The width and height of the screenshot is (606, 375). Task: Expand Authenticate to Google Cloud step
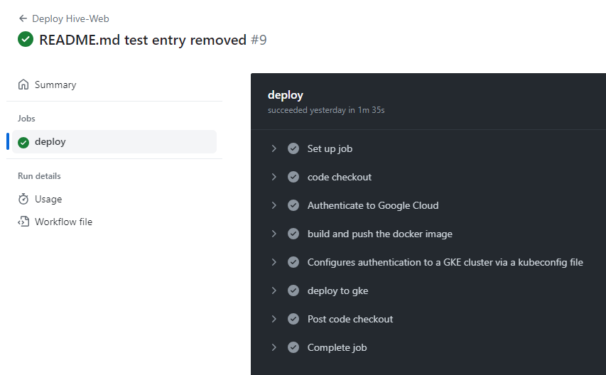[274, 205]
